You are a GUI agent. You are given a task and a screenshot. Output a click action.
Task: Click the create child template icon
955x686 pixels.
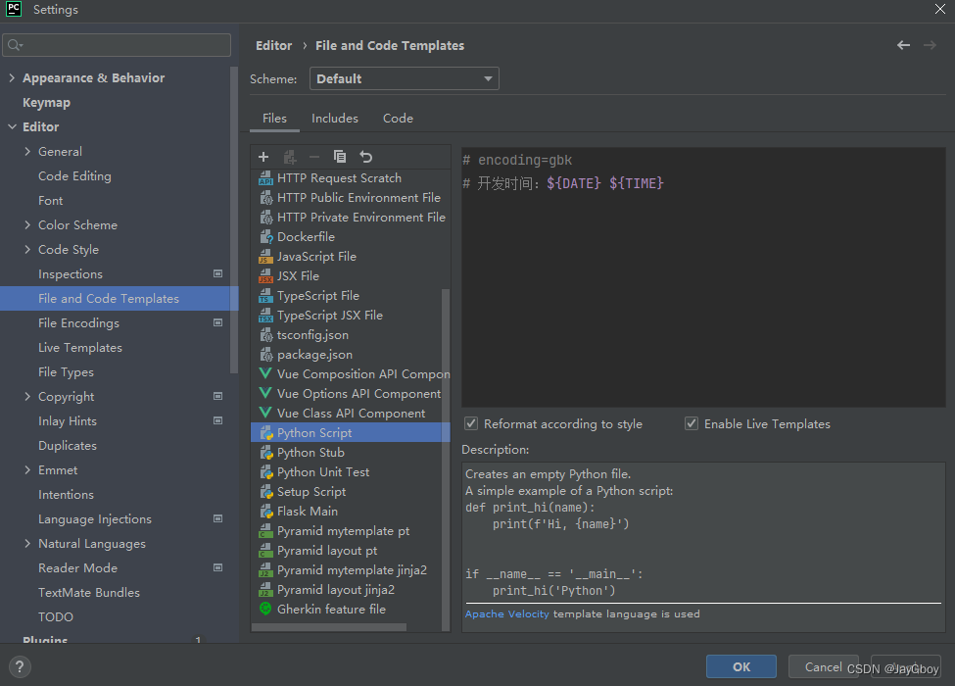pos(289,157)
